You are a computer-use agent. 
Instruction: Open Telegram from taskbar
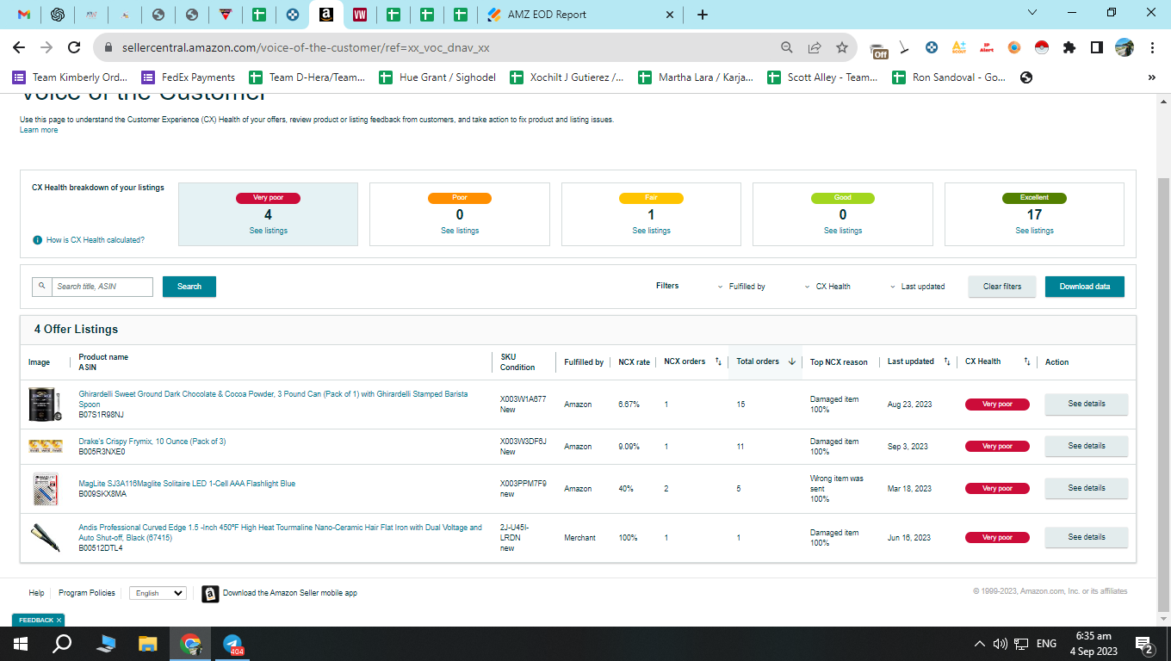coord(233,644)
